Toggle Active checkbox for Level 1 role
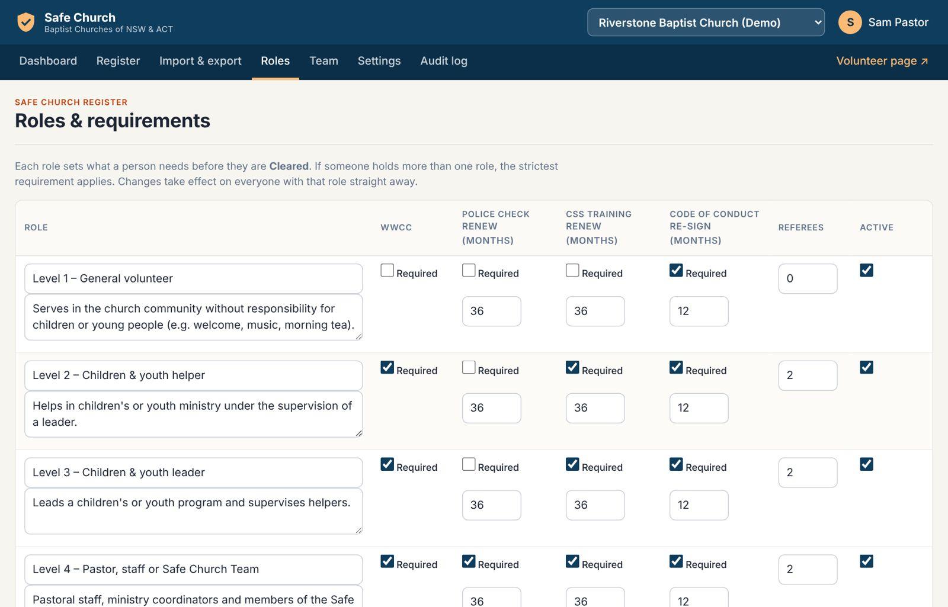Viewport: 948px width, 607px height. tap(866, 271)
